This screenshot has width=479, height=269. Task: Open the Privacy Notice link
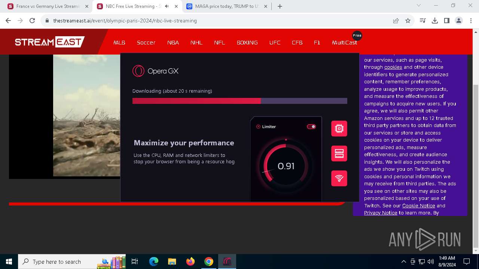381,213
